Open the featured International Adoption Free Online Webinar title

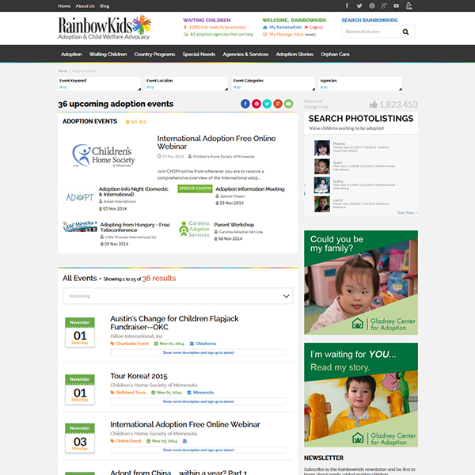coord(216,142)
